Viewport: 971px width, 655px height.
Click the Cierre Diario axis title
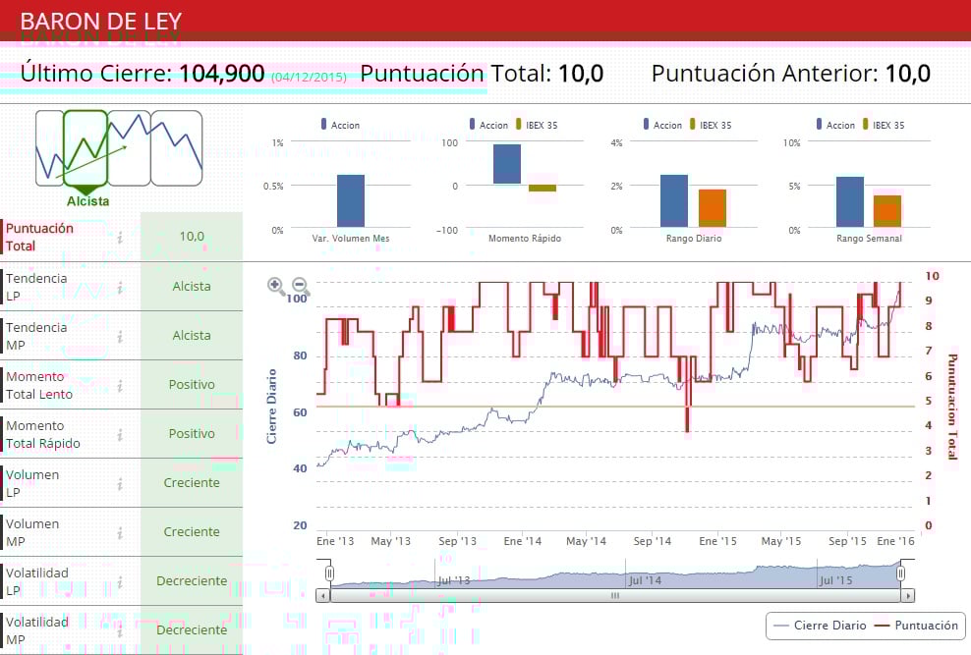(271, 407)
